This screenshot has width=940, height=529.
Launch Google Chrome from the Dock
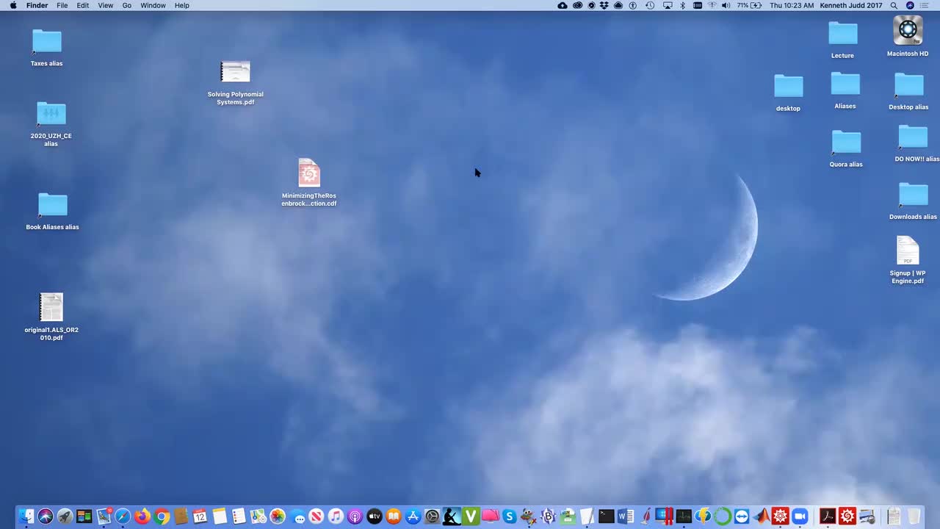coord(162,517)
